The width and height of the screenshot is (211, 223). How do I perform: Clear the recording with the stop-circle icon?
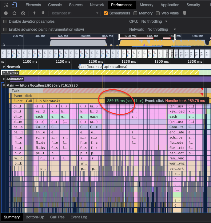pyautogui.click(x=23, y=14)
